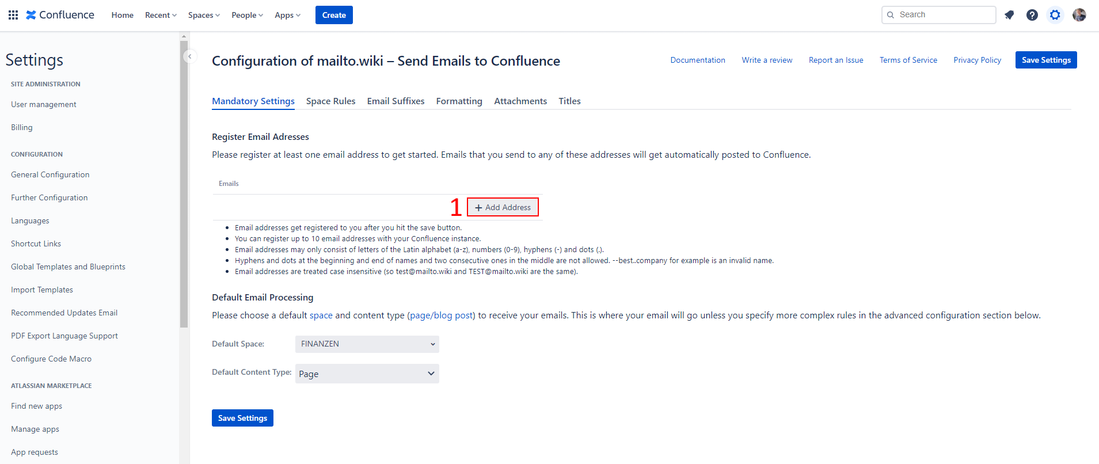This screenshot has height=464, width=1099.
Task: Open the Default Content Type dropdown
Action: tap(367, 374)
